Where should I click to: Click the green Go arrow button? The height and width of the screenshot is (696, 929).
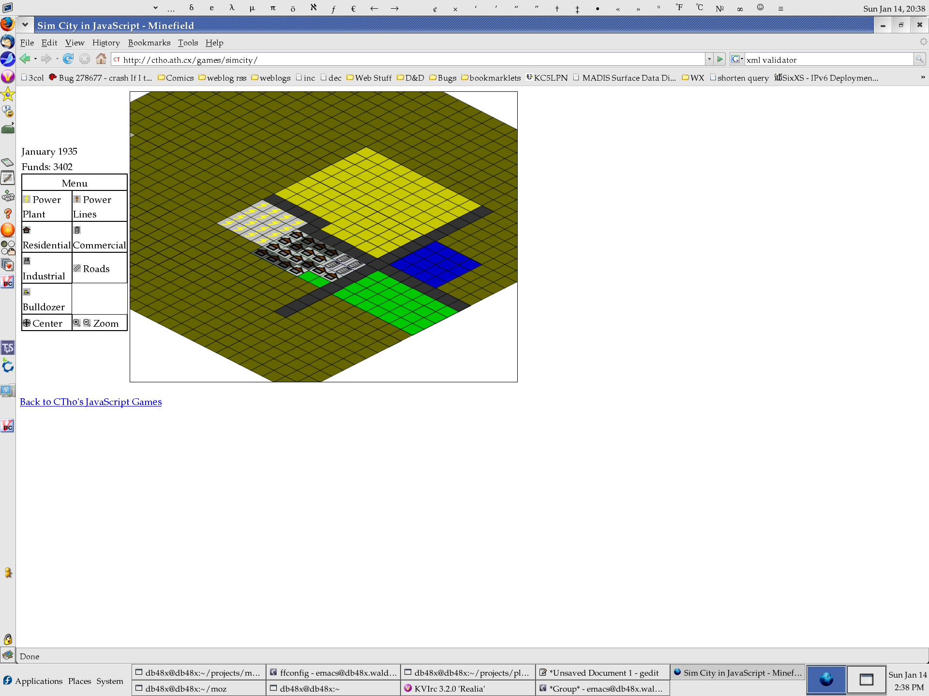pyautogui.click(x=720, y=59)
